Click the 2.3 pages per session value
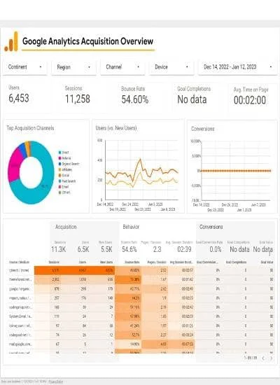The image size is (280, 385). click(157, 249)
